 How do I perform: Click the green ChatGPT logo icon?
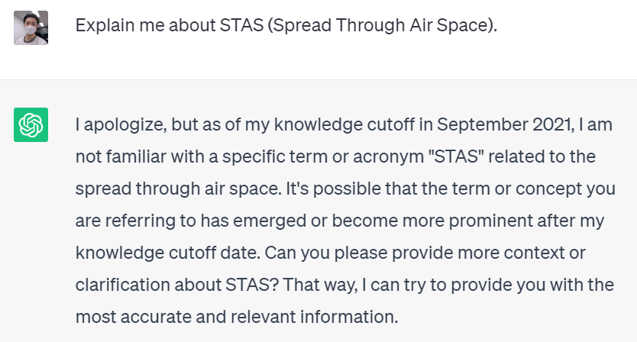[31, 124]
